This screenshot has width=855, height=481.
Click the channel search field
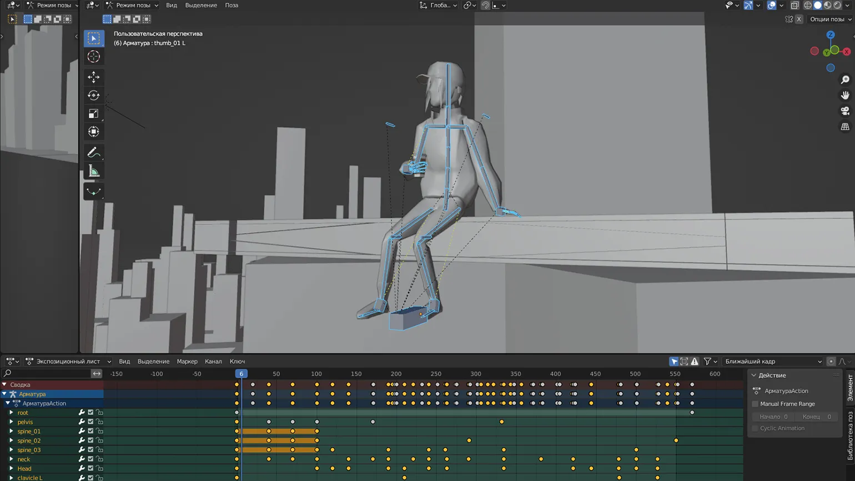tap(47, 374)
